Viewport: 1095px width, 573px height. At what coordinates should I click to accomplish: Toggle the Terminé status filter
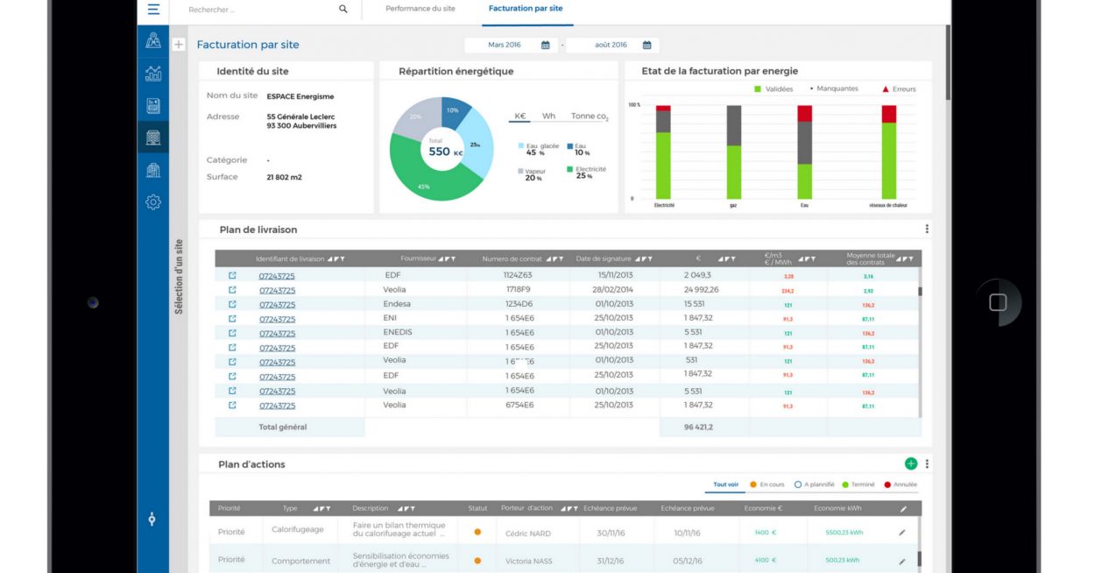click(858, 485)
